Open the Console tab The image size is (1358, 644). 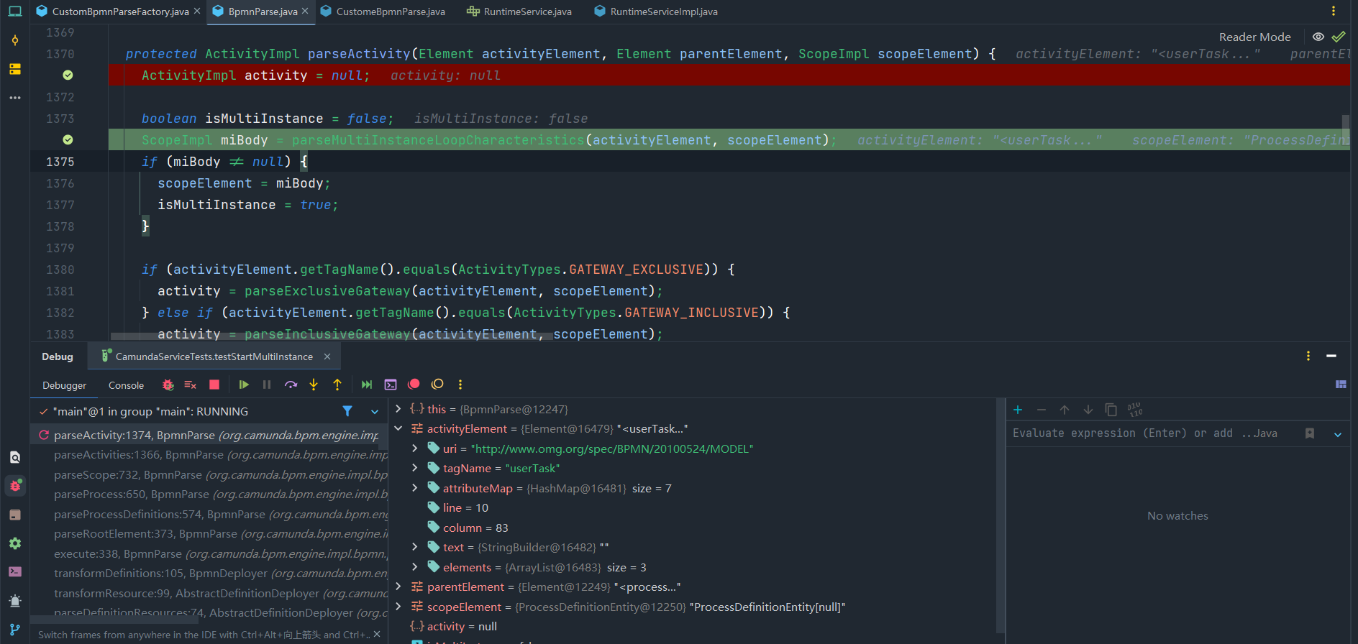pos(126,385)
